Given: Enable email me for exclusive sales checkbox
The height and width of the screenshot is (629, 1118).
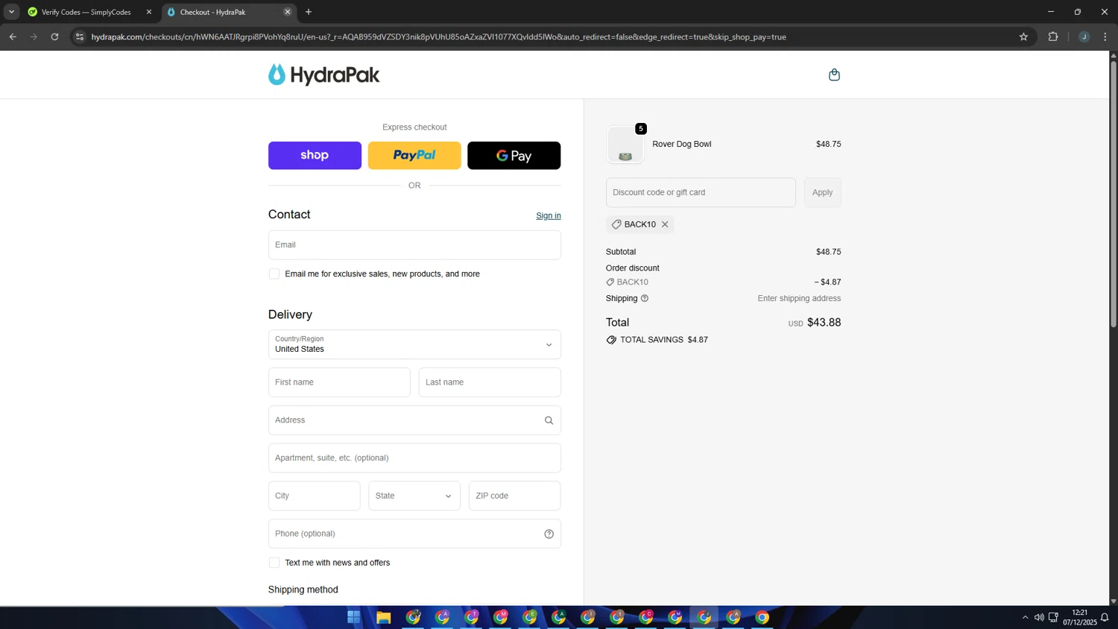Looking at the screenshot, I should pyautogui.click(x=274, y=274).
